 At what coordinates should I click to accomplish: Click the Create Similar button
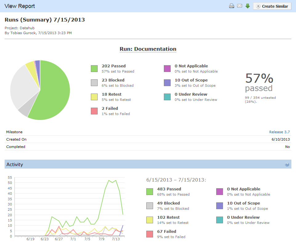(x=272, y=6)
